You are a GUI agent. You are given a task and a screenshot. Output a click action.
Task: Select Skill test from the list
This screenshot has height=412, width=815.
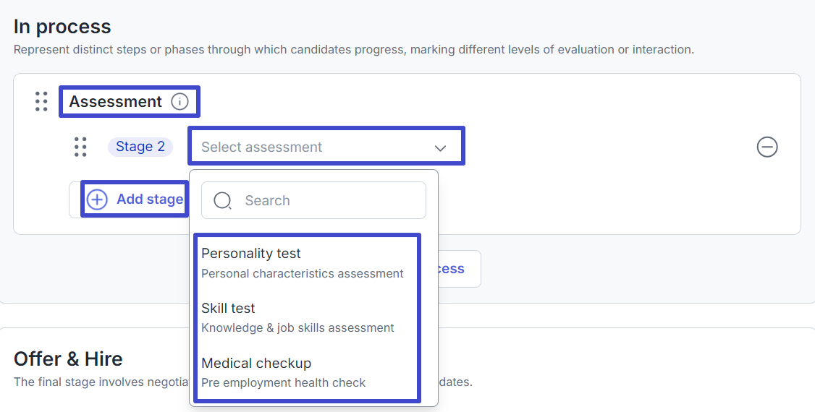click(x=307, y=317)
